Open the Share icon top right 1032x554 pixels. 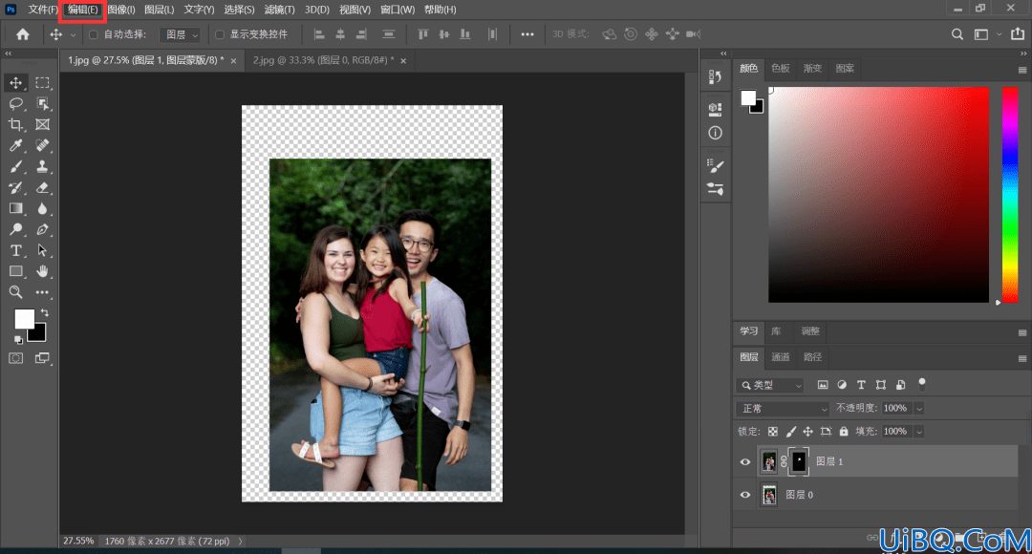click(x=1018, y=34)
